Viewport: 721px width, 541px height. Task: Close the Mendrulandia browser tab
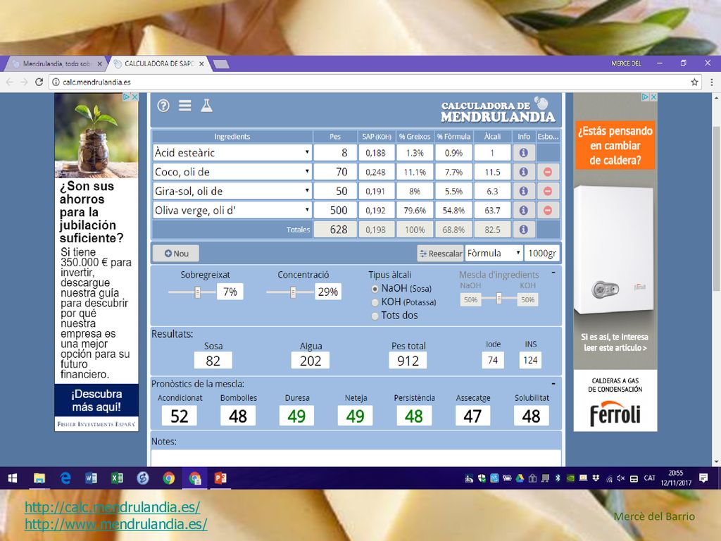pos(100,64)
